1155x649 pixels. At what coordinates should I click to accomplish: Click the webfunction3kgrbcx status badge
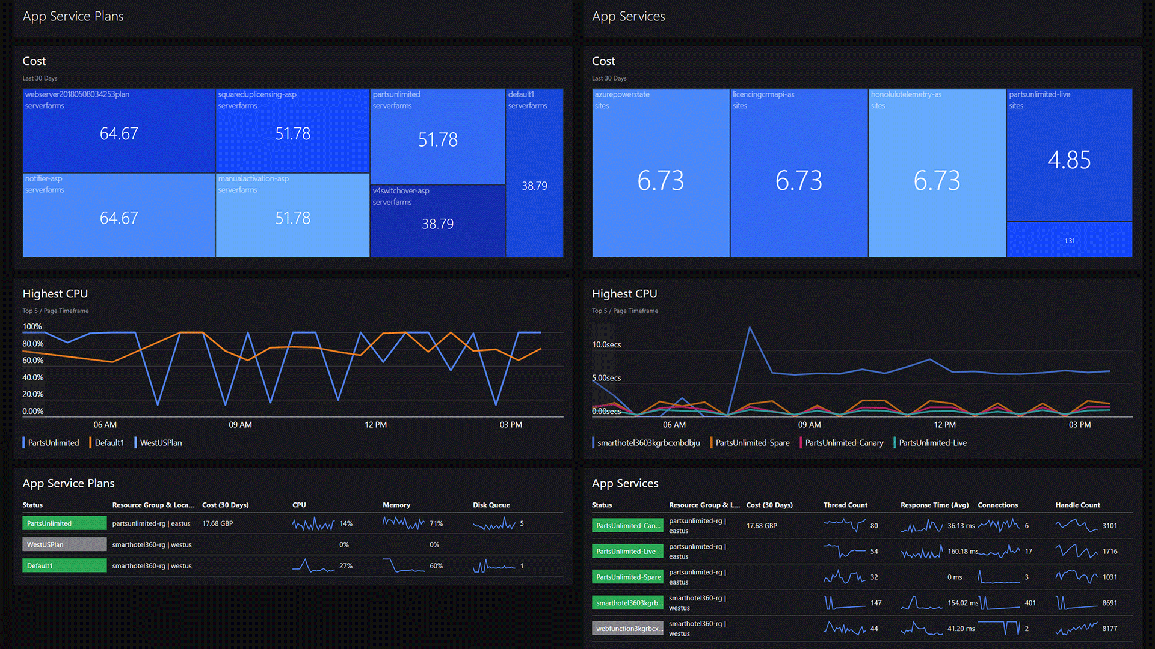[x=627, y=627]
